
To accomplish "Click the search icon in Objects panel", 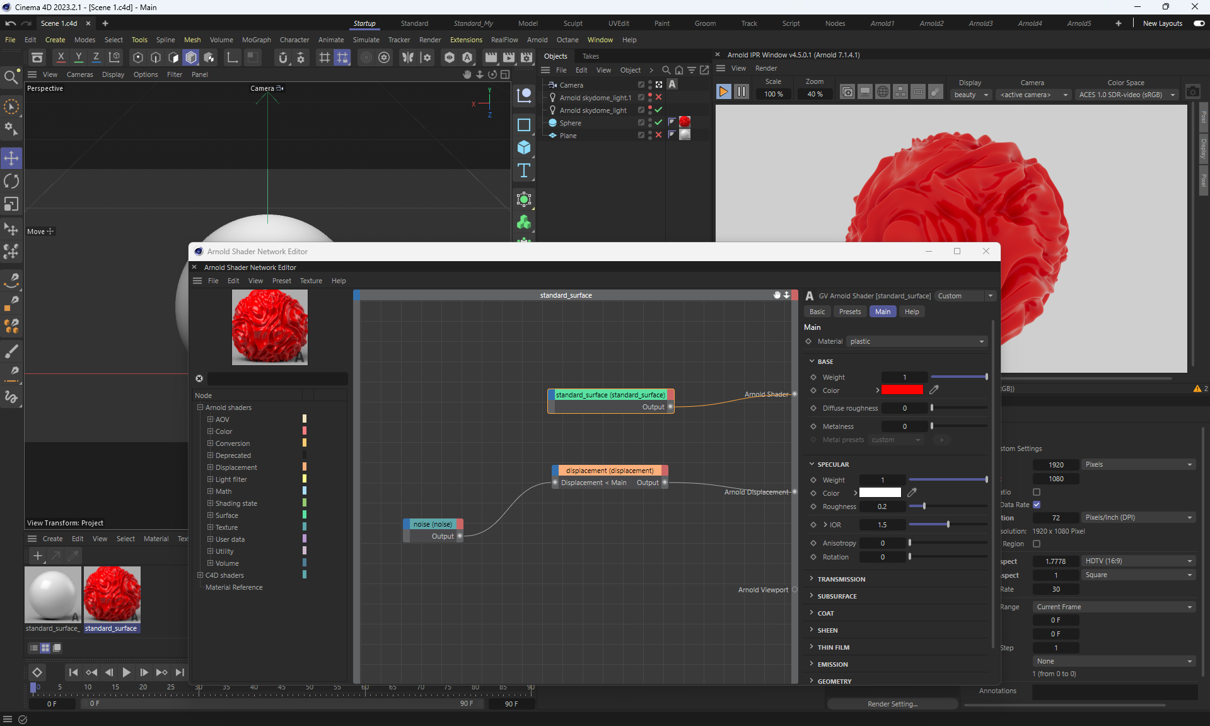I will pos(666,70).
